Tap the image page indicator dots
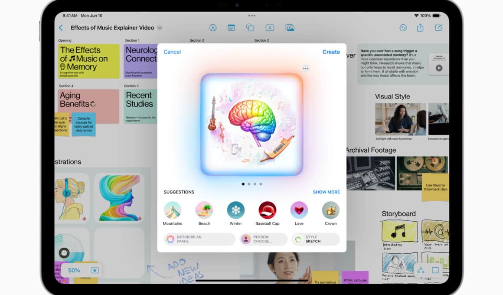Image resolution: width=503 pixels, height=295 pixels. point(252,184)
